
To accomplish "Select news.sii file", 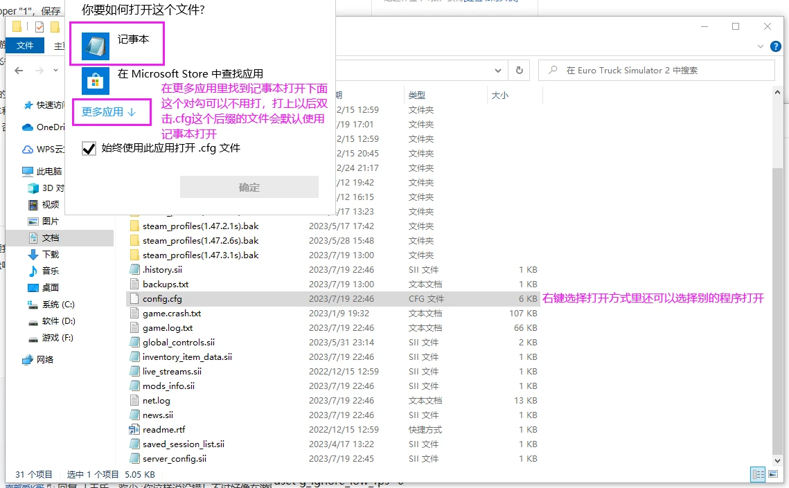I will pyautogui.click(x=157, y=415).
